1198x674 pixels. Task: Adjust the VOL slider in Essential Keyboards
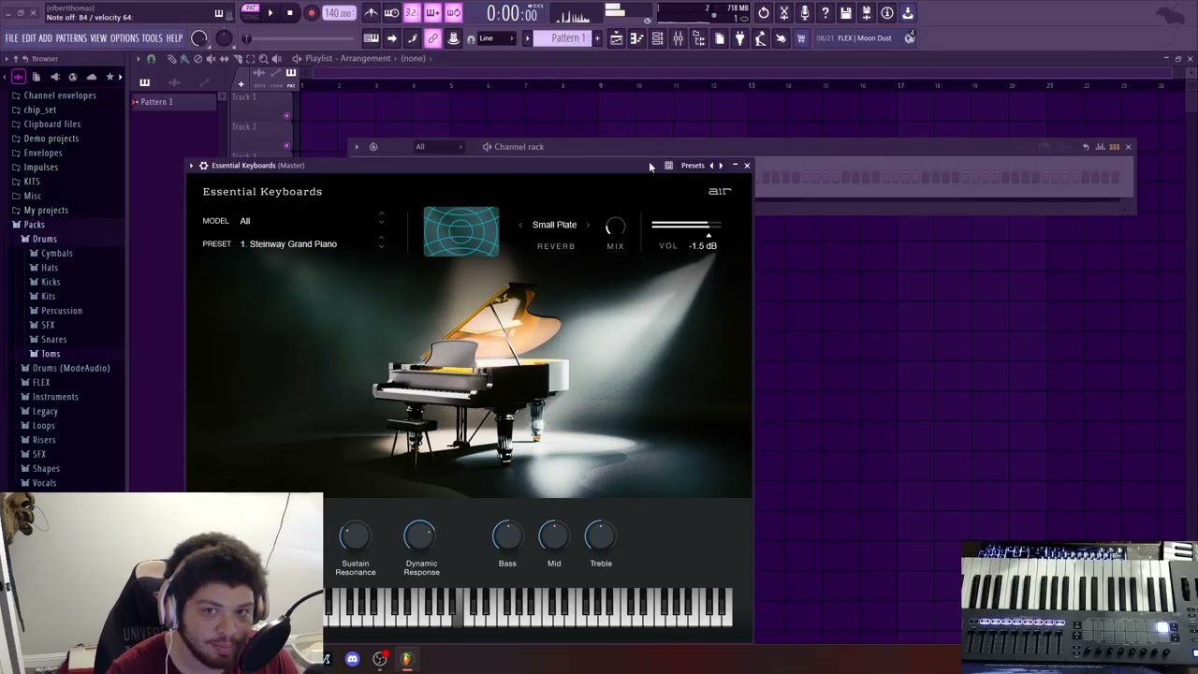(x=686, y=226)
